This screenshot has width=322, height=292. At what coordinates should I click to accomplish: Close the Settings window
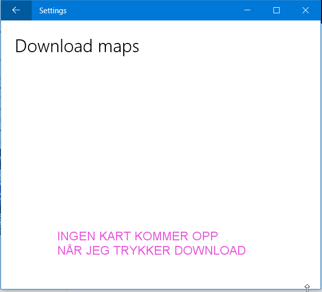[x=306, y=10]
